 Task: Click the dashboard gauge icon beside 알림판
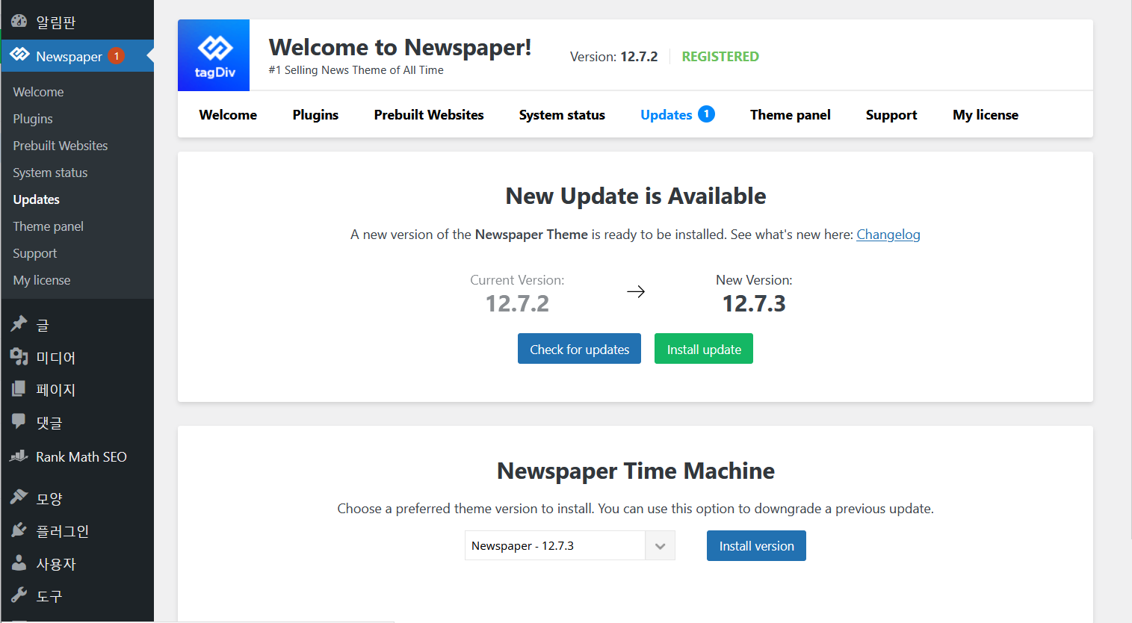(19, 22)
